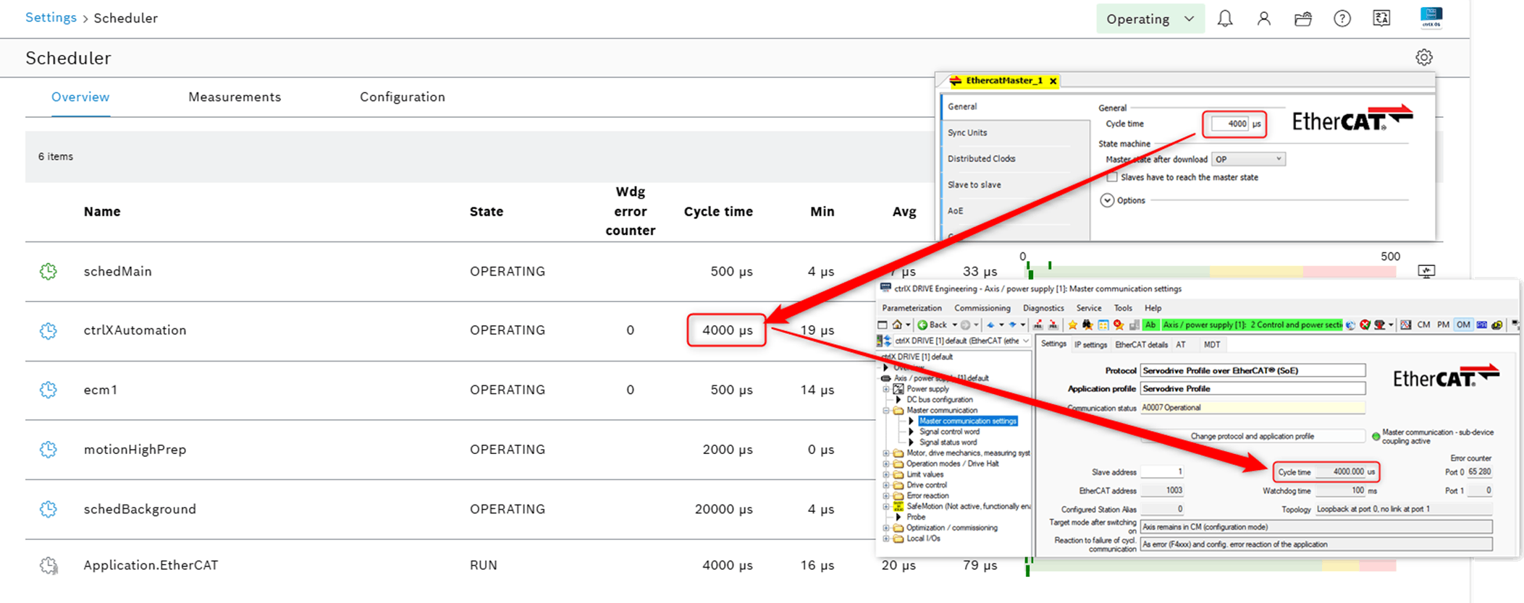Open the language translation icon
This screenshot has width=1524, height=603.
[1381, 19]
